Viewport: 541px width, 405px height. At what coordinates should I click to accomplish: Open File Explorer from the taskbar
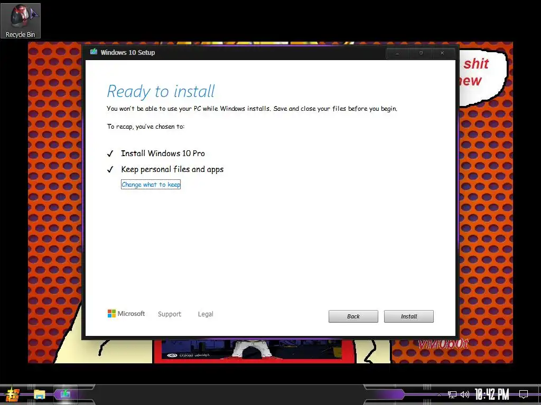(x=39, y=394)
